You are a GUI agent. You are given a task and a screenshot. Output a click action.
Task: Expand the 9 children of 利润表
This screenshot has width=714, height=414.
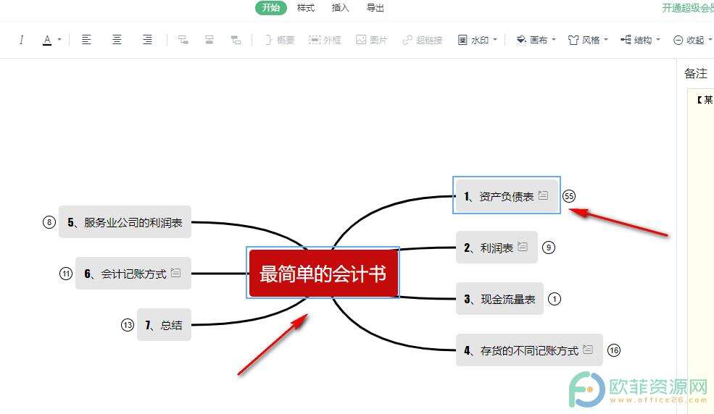(548, 248)
